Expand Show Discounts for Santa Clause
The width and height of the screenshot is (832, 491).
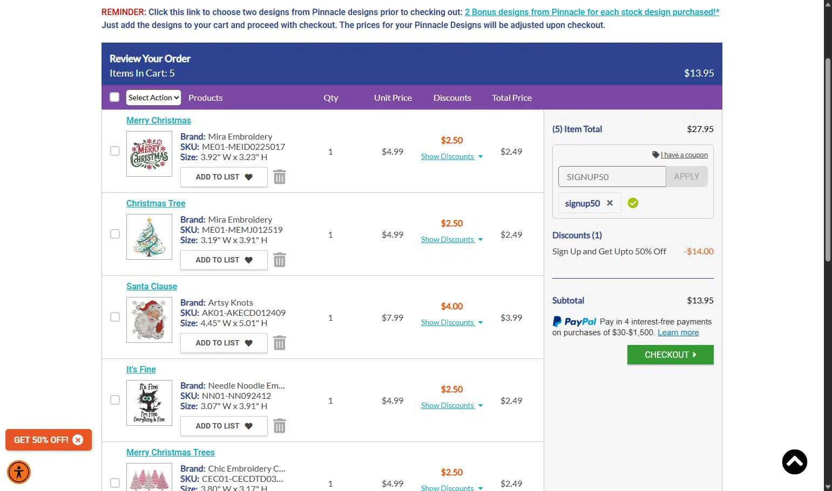coord(452,322)
